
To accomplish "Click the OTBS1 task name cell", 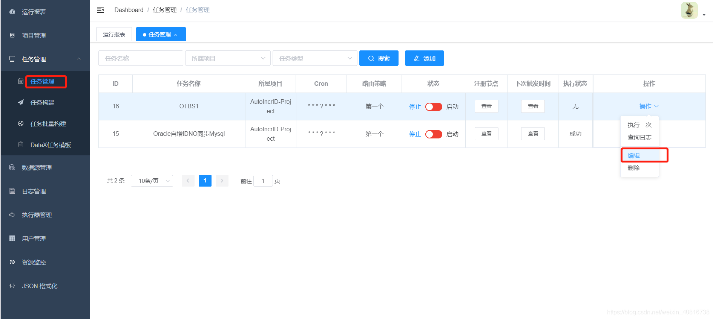I will 189,106.
